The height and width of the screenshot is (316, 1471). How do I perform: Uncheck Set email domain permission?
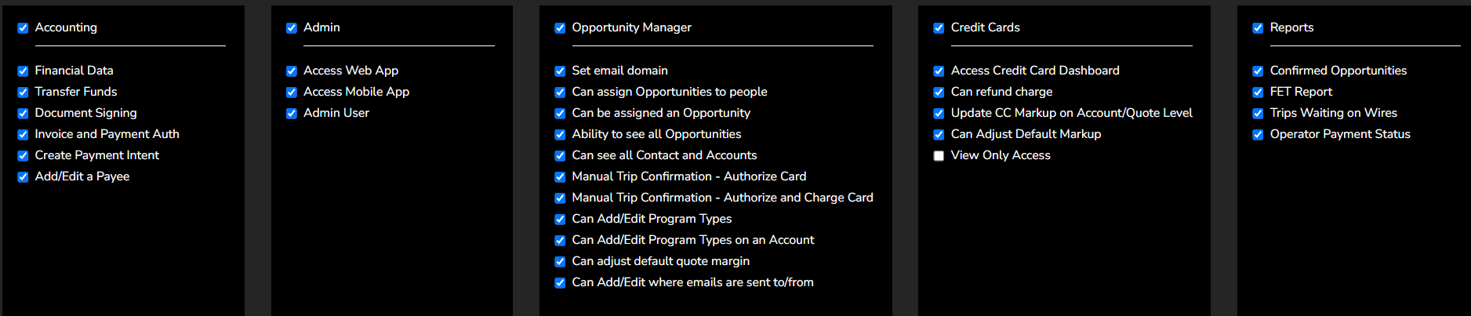coord(560,71)
